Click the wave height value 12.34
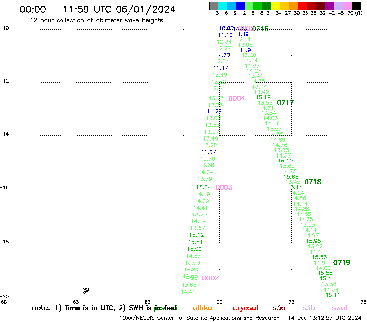367x322 pixels. point(224,42)
